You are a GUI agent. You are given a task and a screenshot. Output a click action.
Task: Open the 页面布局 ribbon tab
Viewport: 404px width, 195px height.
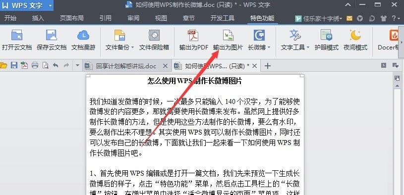pos(71,18)
